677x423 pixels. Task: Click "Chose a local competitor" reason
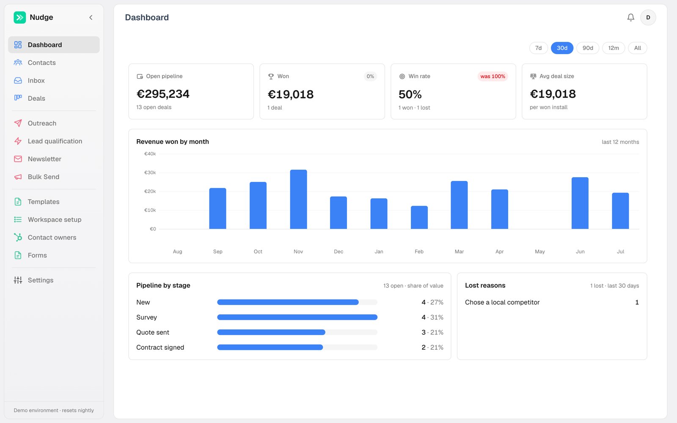(502, 302)
